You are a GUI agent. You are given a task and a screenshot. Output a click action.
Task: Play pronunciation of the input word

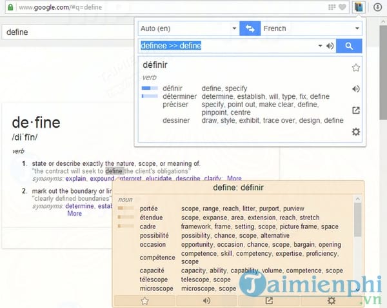pyautogui.click(x=330, y=46)
